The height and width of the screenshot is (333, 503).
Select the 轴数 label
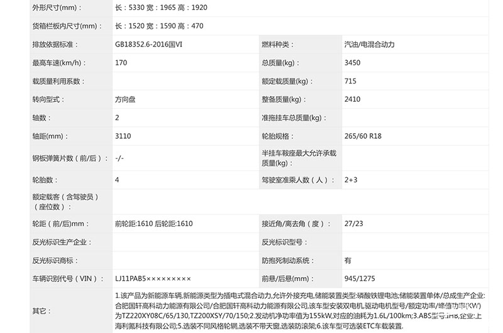pos(41,118)
